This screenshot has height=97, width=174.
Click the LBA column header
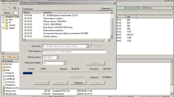click(x=131, y=17)
